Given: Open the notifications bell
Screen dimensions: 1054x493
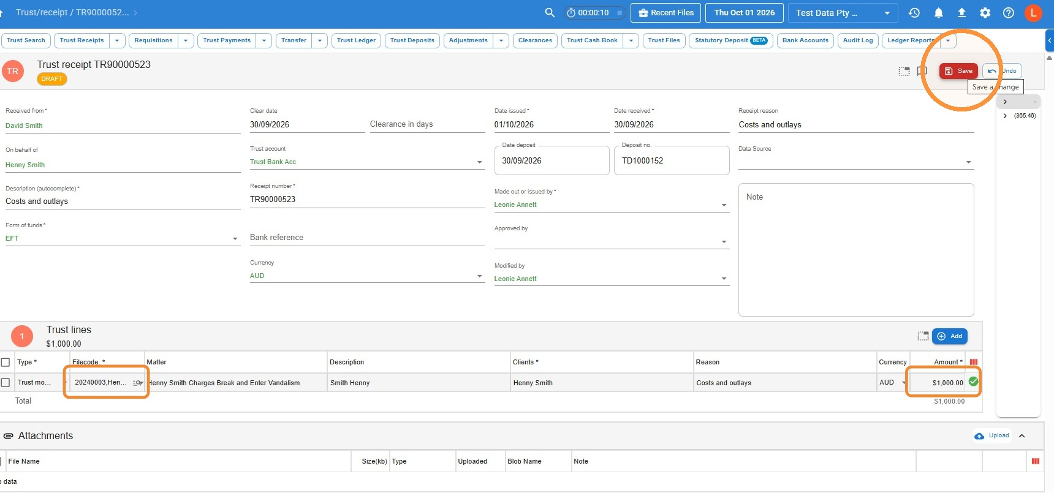Looking at the screenshot, I should coord(938,13).
